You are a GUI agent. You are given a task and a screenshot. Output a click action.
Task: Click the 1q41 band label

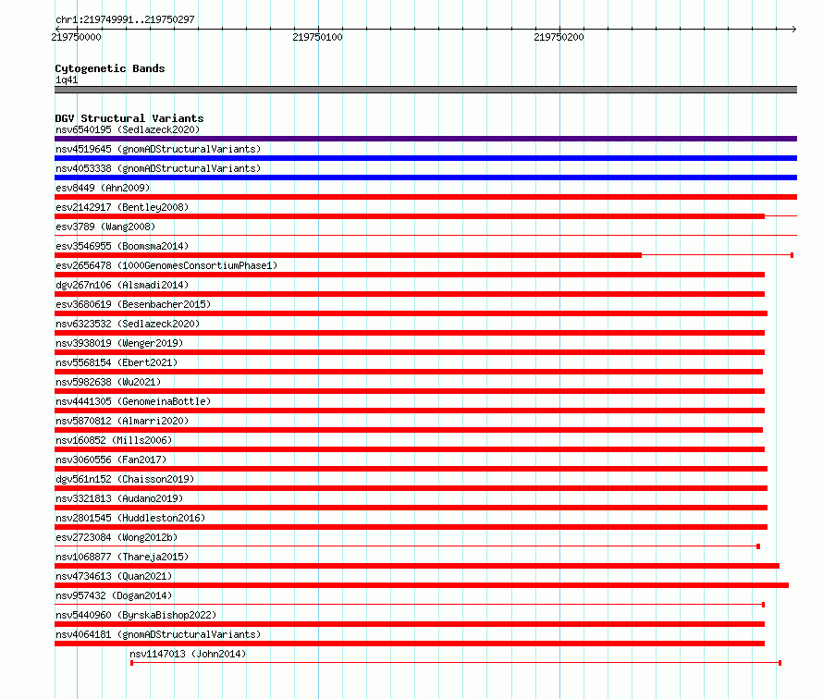67,80
